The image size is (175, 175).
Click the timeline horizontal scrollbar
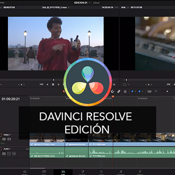(x=37, y=168)
